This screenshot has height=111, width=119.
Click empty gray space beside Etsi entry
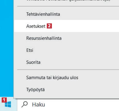[x=75, y=50]
